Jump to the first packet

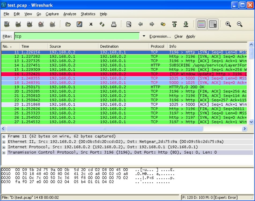tap(174, 24)
